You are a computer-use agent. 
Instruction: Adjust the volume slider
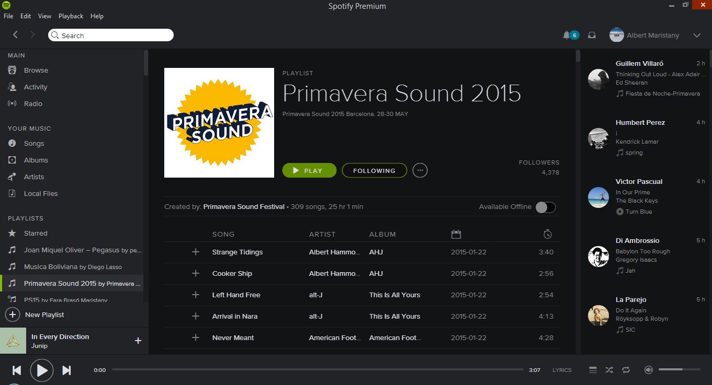679,370
